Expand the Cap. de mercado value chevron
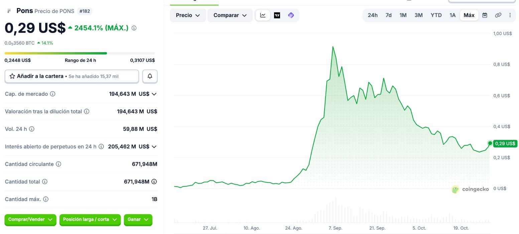 coord(154,94)
